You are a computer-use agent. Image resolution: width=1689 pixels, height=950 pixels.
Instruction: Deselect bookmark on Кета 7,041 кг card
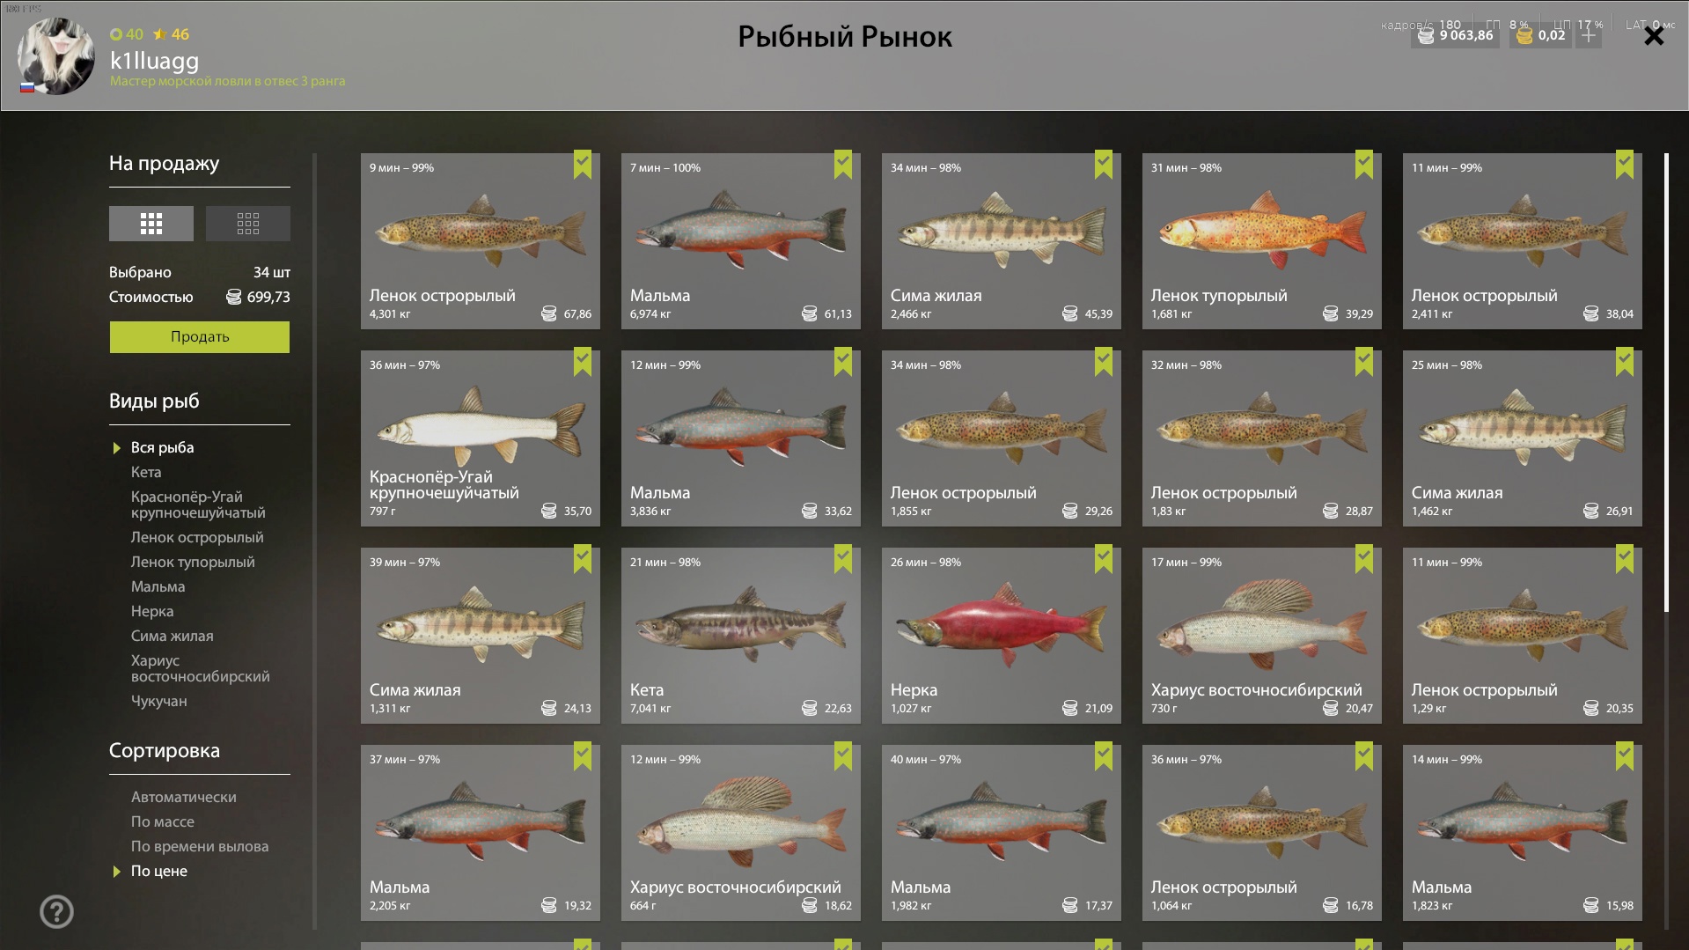point(843,558)
